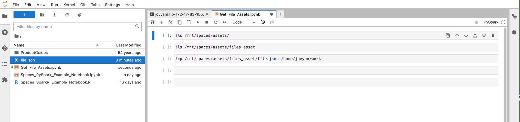Open Spaces_SparkR_Example_Notebook.R file

point(56,82)
